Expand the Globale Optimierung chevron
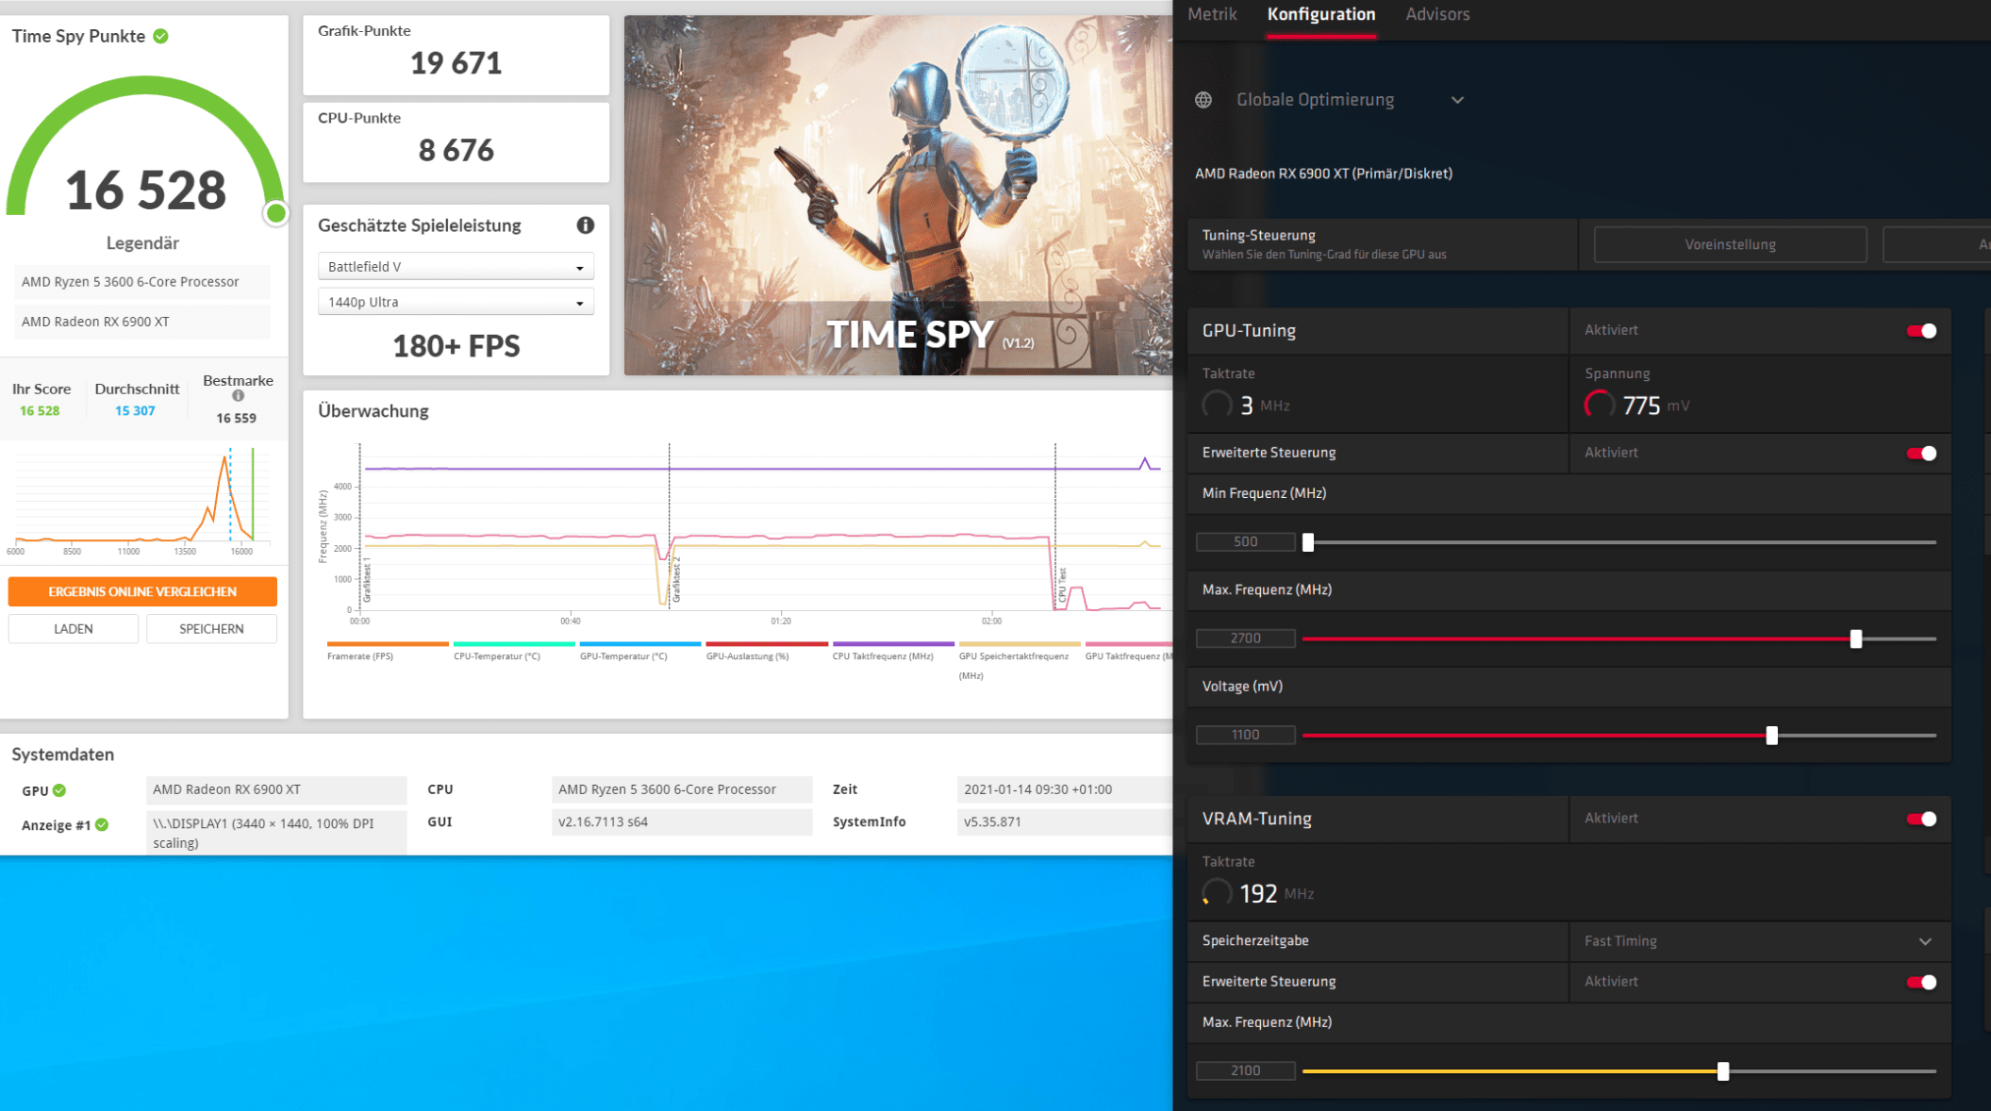Image resolution: width=1991 pixels, height=1111 pixels. [x=1457, y=100]
